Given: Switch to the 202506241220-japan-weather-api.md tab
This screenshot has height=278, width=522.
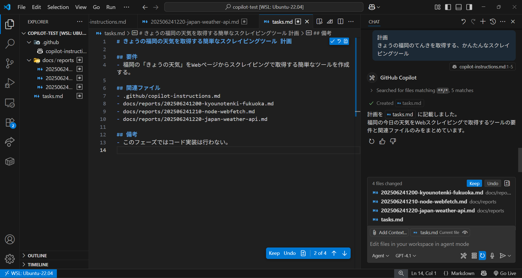Looking at the screenshot, I should click(195, 22).
